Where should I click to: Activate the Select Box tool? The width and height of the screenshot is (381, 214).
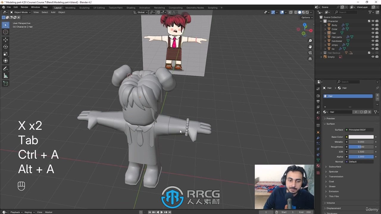(x=5, y=25)
